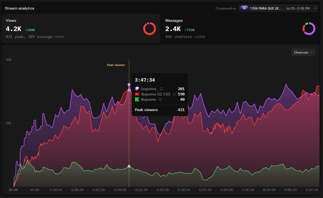The image size is (323, 198).
Task: Click the 2:05:34 time axis label
Action: click(77, 190)
